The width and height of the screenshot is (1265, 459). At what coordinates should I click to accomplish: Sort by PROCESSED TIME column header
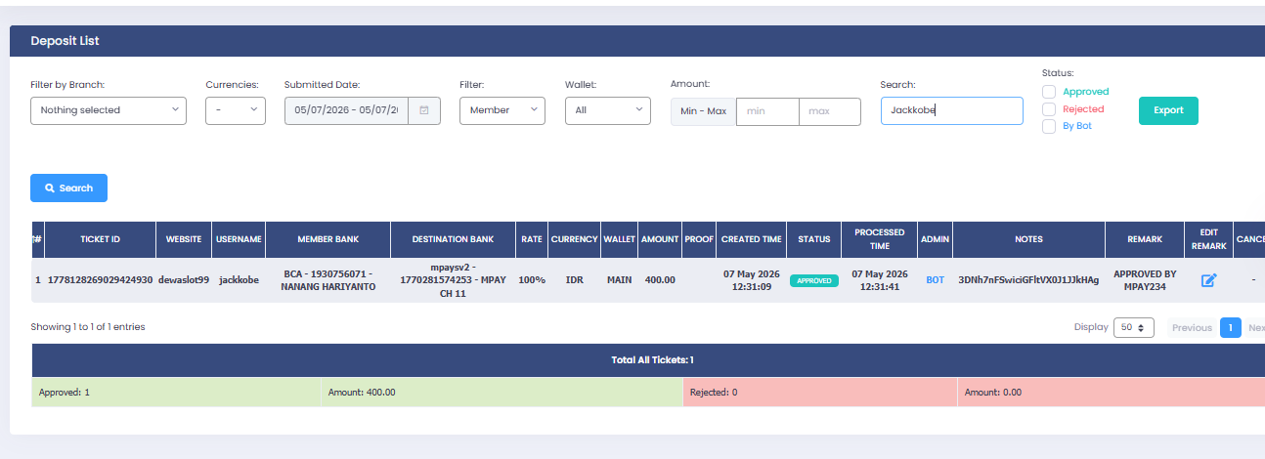click(880, 239)
